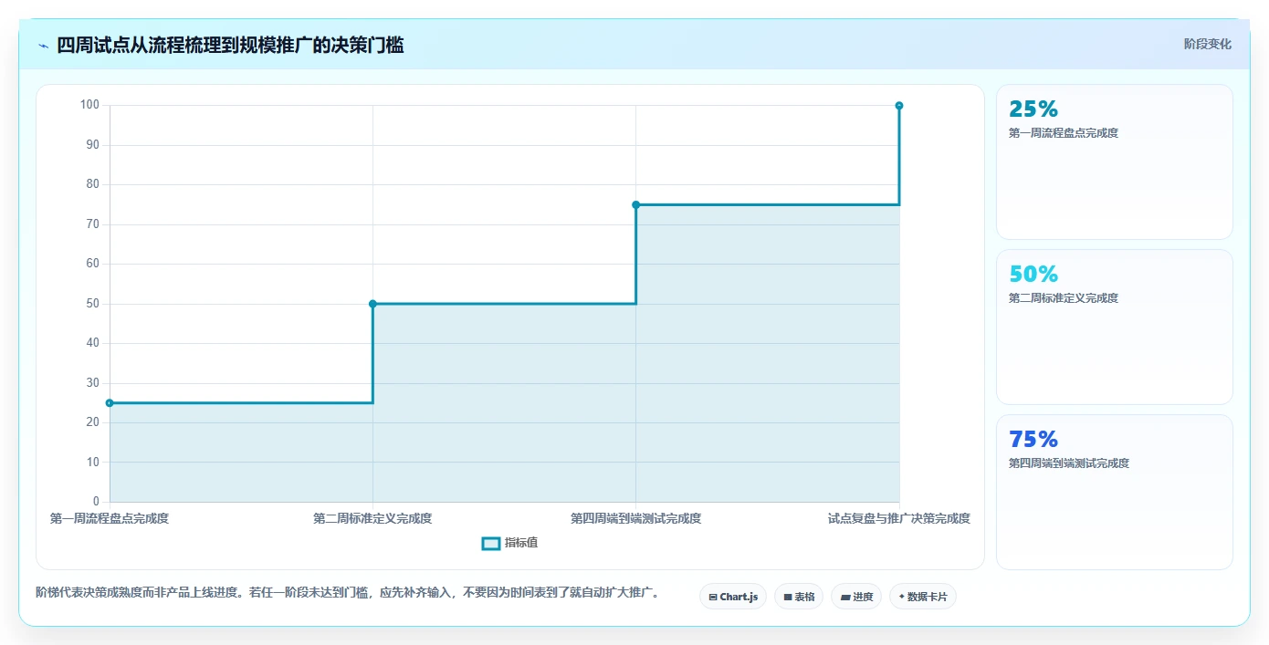Toggle the 指标值 legend swatch
Image resolution: width=1269 pixels, height=645 pixels.
491,543
